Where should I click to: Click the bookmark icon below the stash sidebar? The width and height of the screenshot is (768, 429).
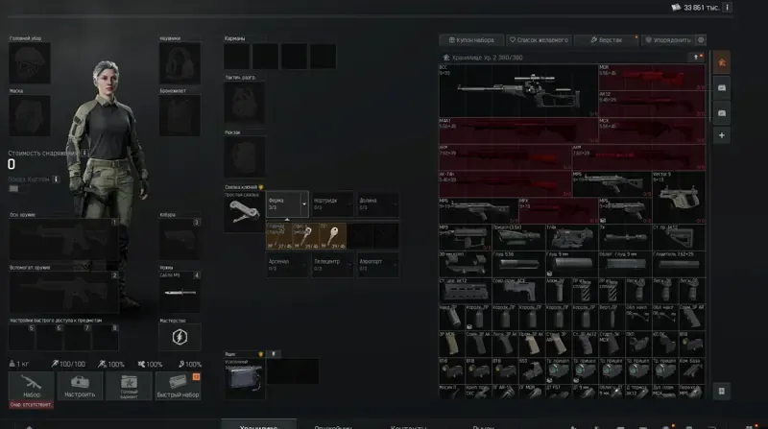pyautogui.click(x=722, y=391)
